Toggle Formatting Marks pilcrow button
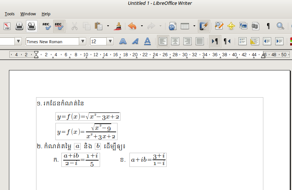292x190 pixels. 268,26
